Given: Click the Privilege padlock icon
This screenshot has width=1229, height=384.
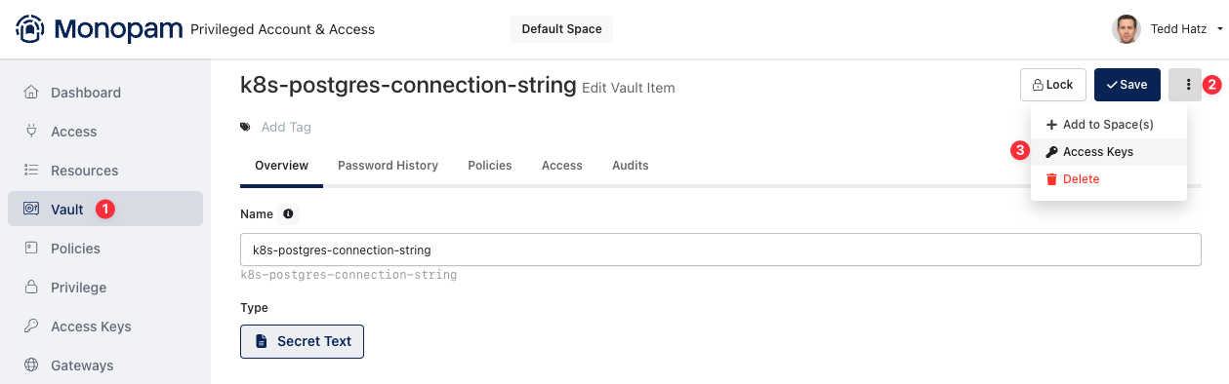Looking at the screenshot, I should click(x=31, y=288).
